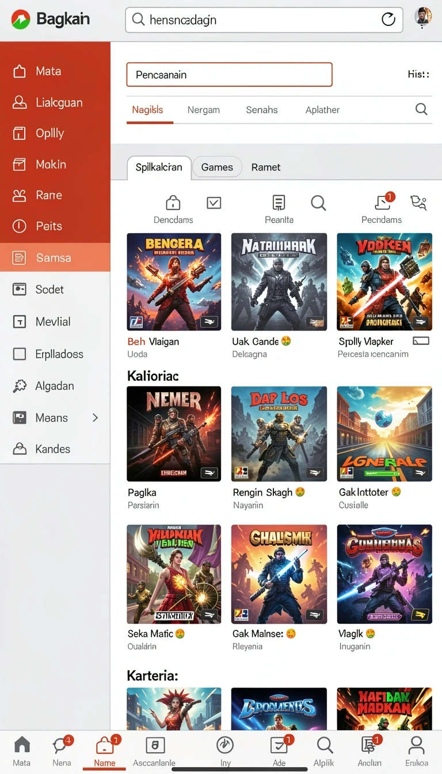Open the user profile avatar
The image size is (442, 774).
(423, 17)
